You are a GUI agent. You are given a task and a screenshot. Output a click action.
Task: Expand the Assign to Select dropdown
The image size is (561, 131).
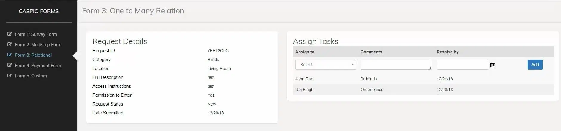pos(325,65)
